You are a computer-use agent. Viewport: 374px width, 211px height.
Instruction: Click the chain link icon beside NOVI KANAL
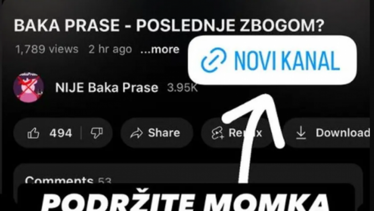pos(214,60)
